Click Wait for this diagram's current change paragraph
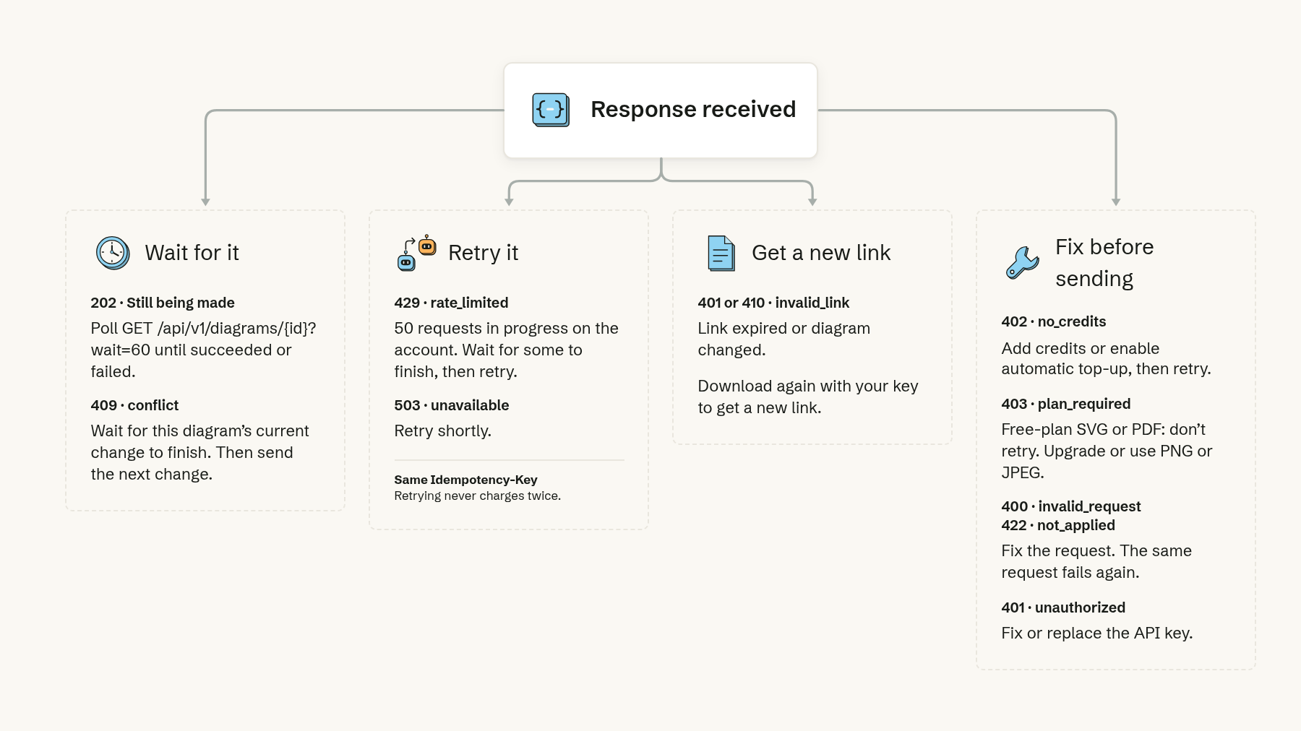The height and width of the screenshot is (731, 1301). coord(199,452)
